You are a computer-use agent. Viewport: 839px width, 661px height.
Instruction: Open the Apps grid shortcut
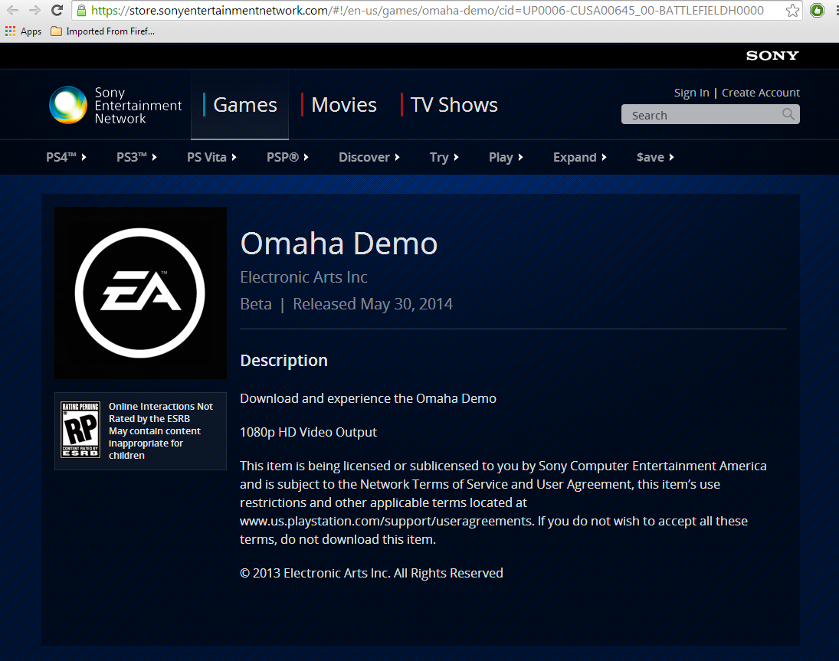pos(23,31)
